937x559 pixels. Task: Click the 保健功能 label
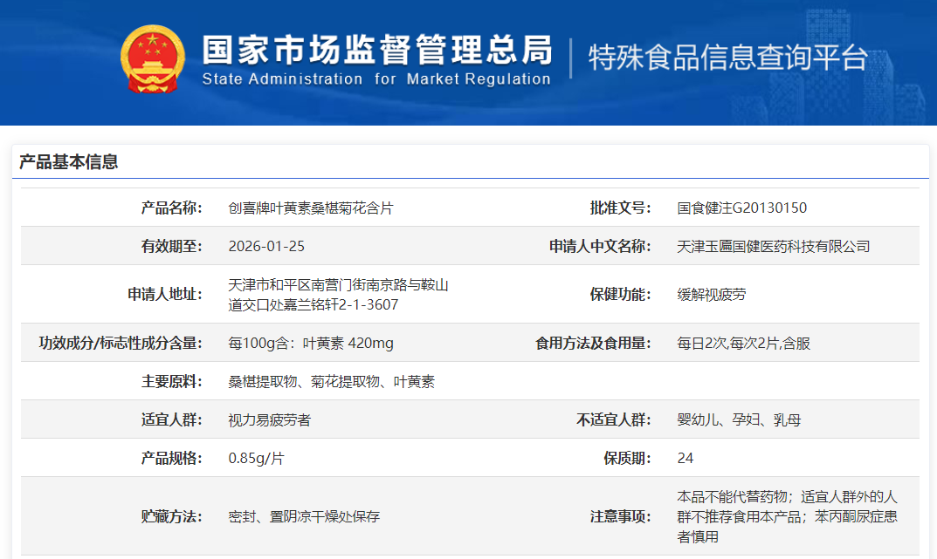(x=620, y=294)
